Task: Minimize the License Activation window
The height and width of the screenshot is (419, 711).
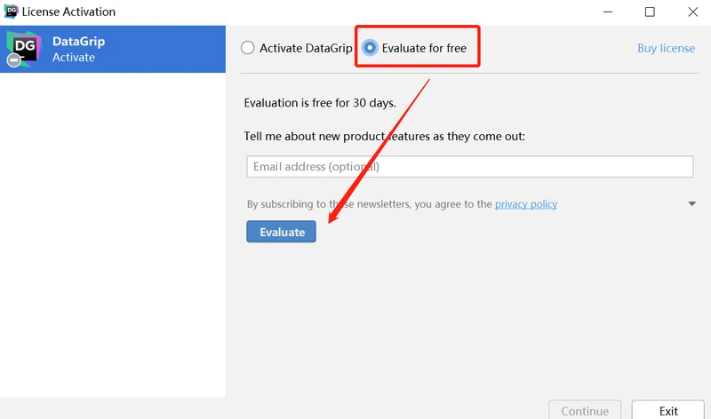Action: 608,12
